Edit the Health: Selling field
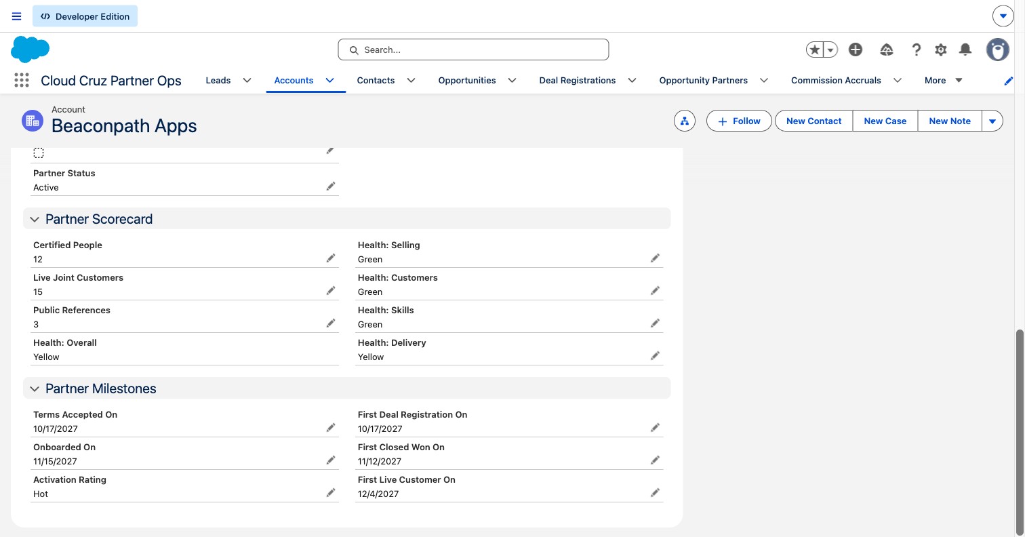Image resolution: width=1025 pixels, height=537 pixels. click(655, 258)
